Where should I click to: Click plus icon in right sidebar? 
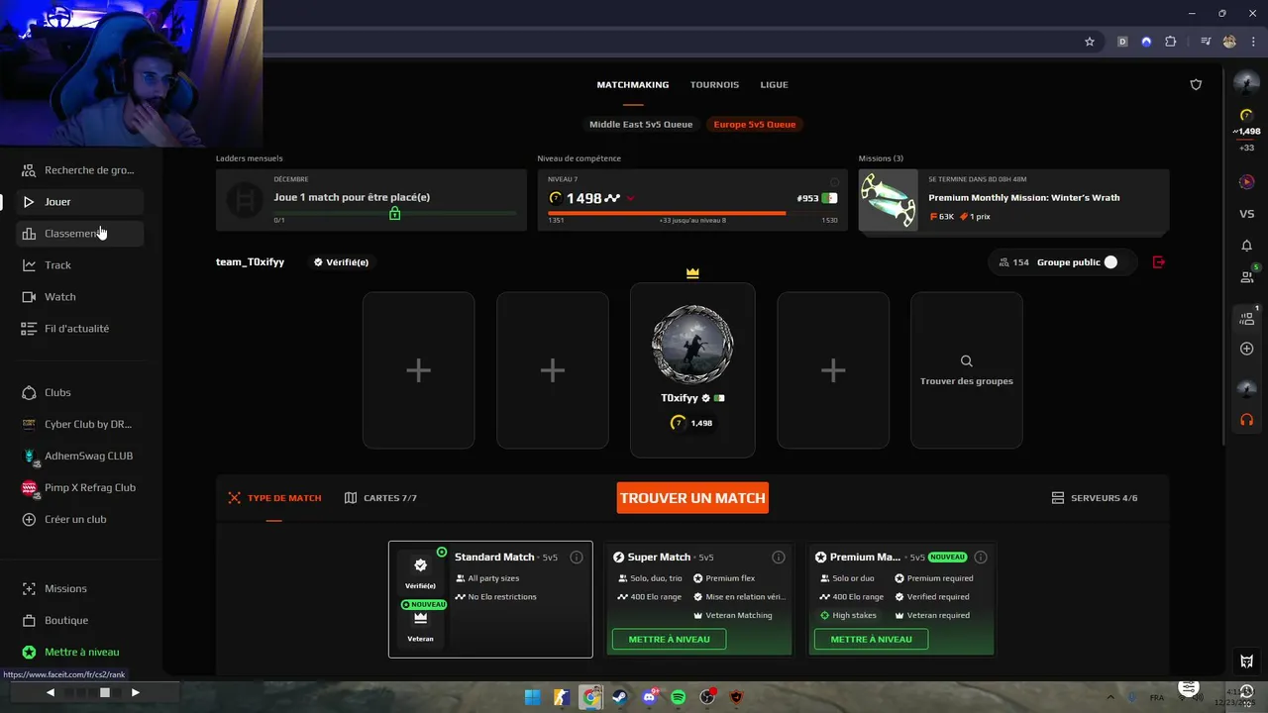1246,349
